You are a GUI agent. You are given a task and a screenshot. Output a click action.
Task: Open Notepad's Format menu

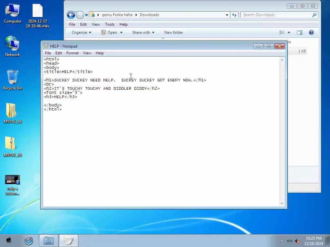click(x=73, y=53)
